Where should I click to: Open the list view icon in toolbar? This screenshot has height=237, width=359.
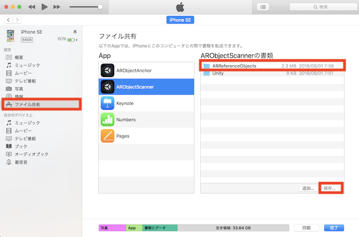click(263, 7)
